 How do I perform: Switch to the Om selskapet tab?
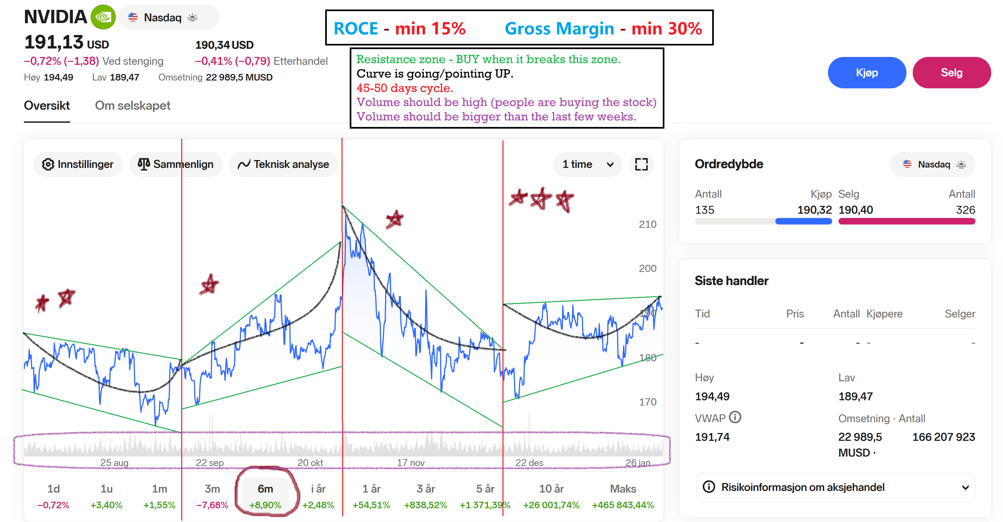[132, 106]
